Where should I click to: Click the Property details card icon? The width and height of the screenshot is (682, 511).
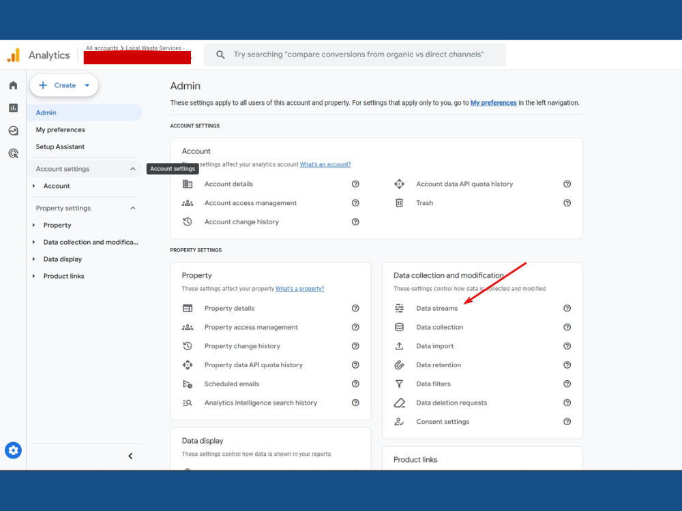pyautogui.click(x=188, y=308)
